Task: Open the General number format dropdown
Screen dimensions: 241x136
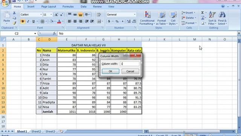Action: tap(135, 14)
